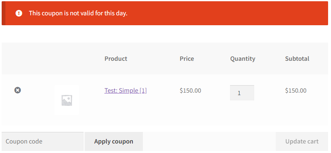Click the Quantity column header
Image resolution: width=331 pixels, height=153 pixels.
(x=243, y=58)
